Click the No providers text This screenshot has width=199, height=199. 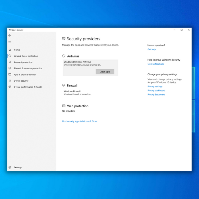tap(69, 111)
